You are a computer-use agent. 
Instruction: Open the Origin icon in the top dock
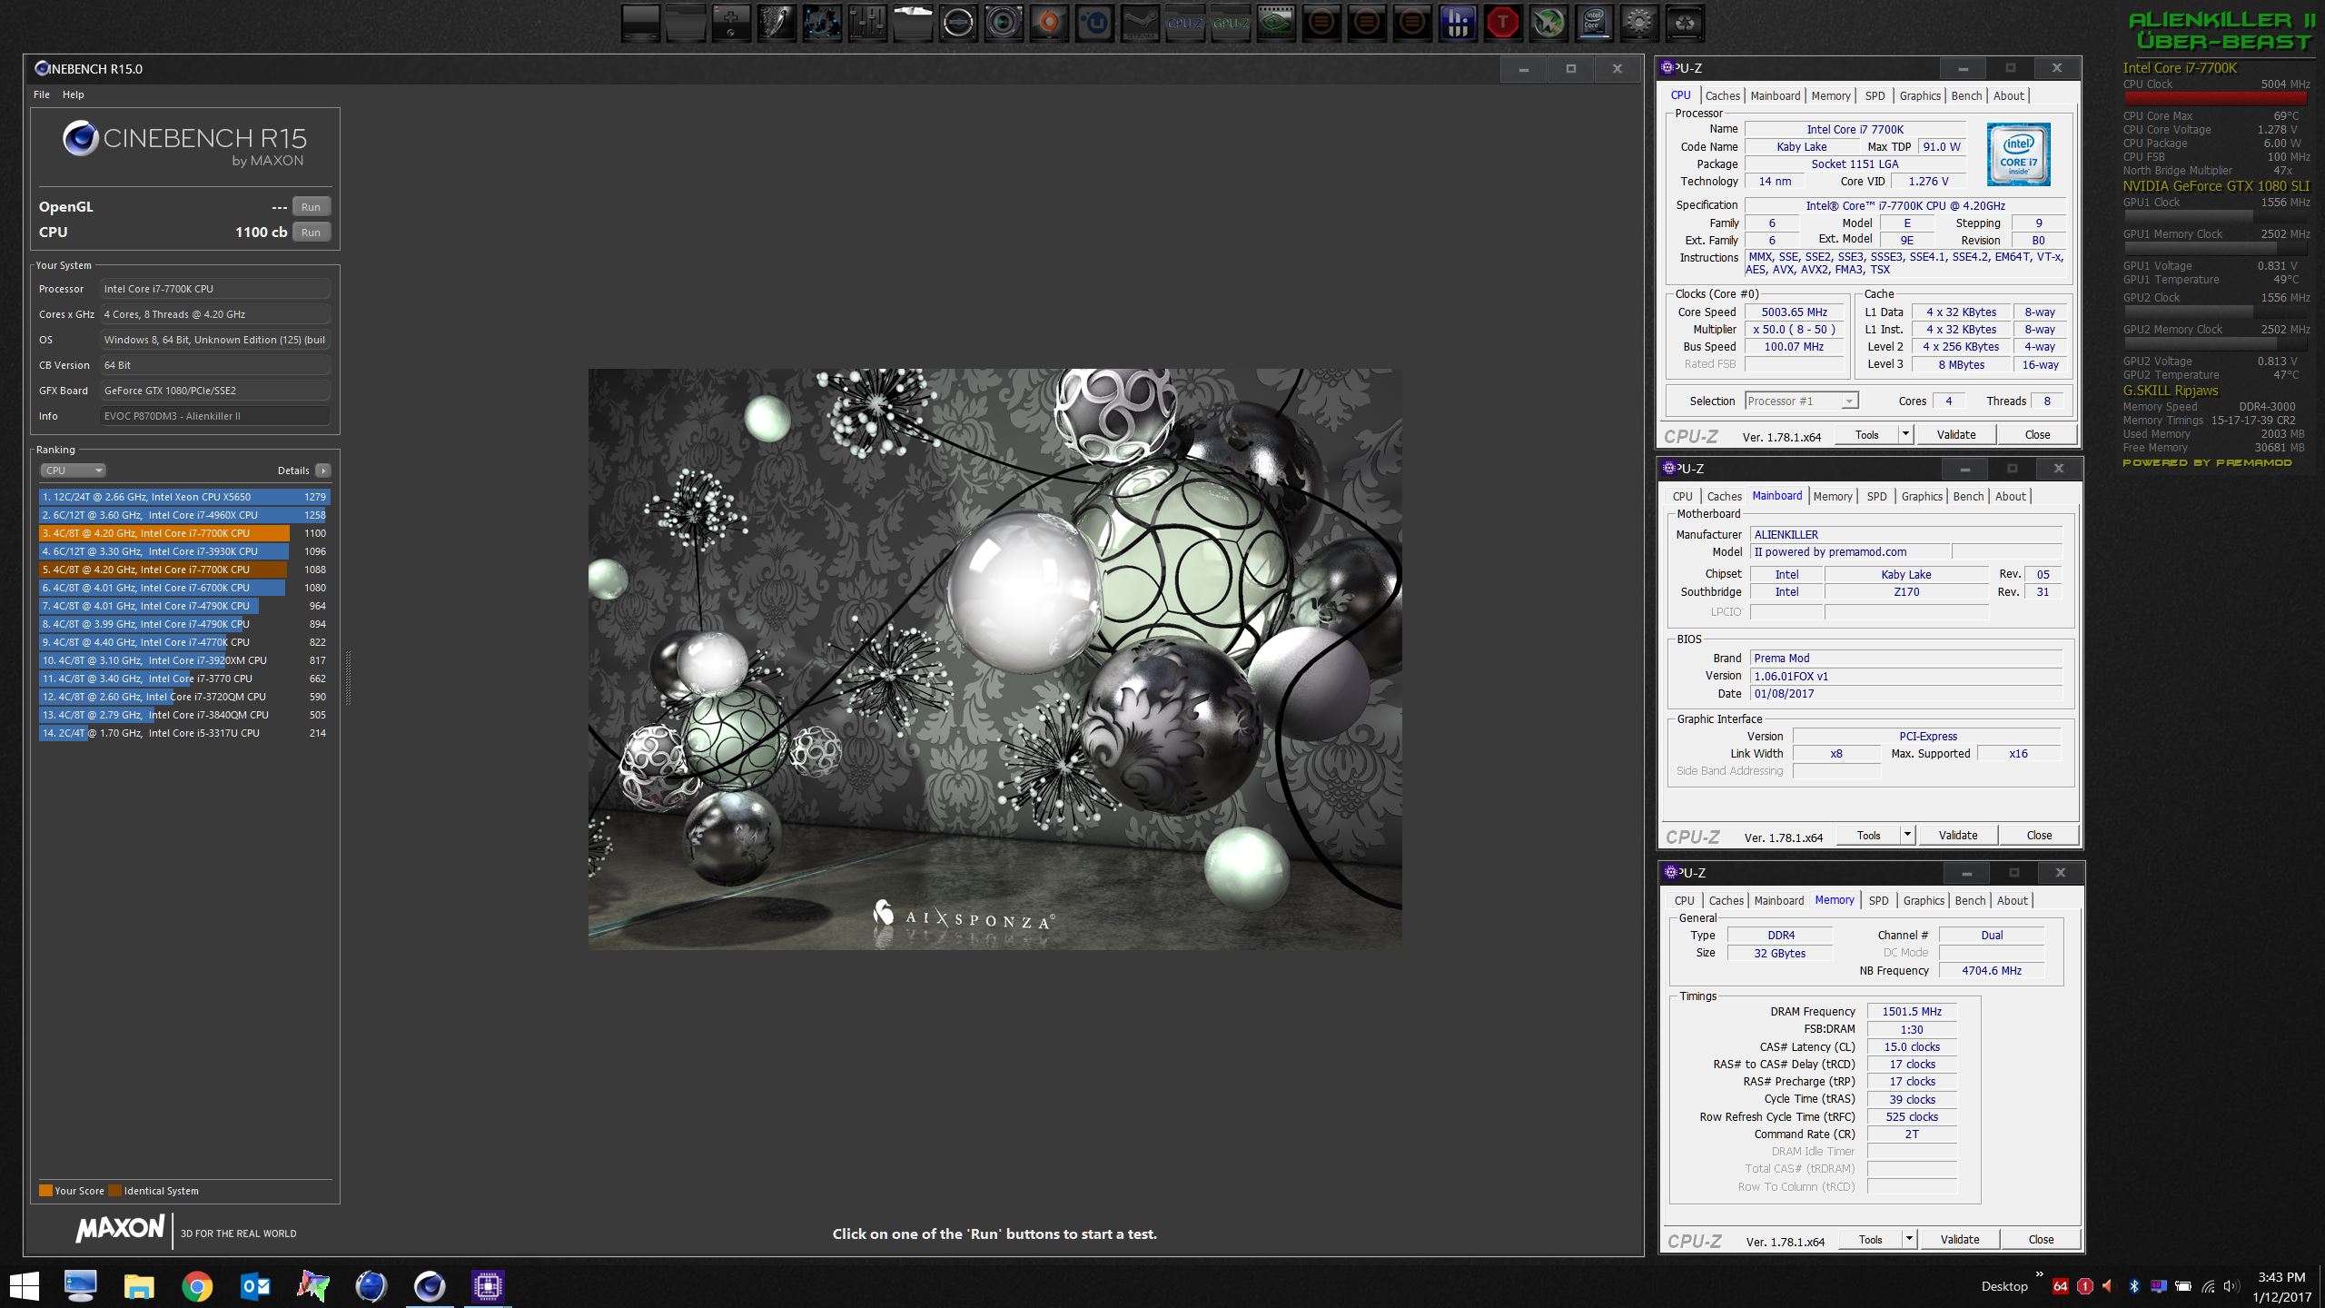click(1049, 23)
